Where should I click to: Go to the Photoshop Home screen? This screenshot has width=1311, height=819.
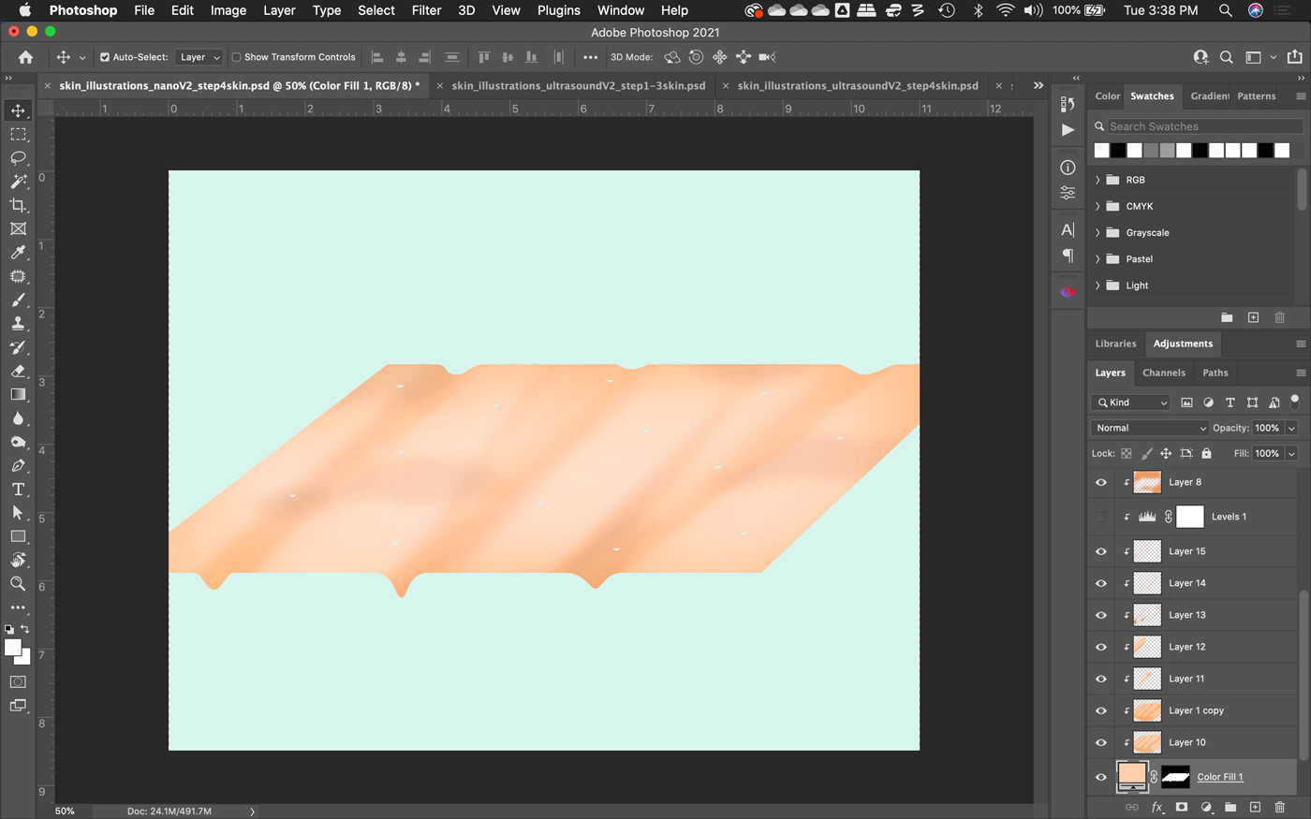tap(25, 57)
